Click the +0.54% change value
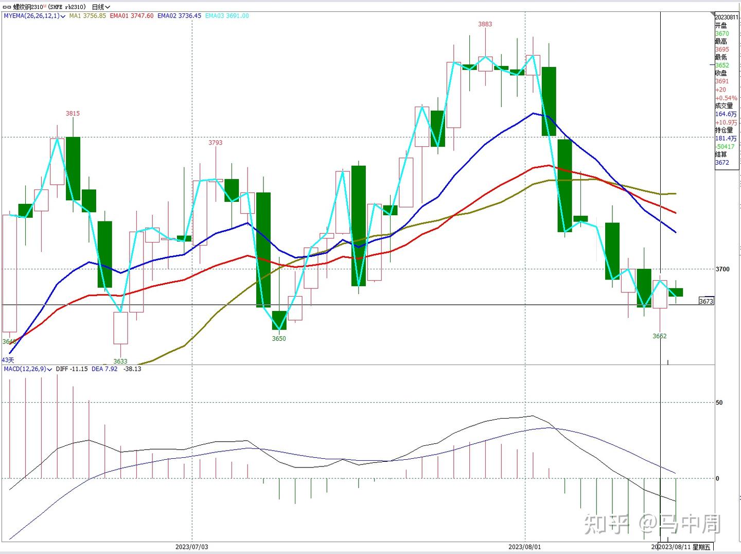 click(x=726, y=98)
